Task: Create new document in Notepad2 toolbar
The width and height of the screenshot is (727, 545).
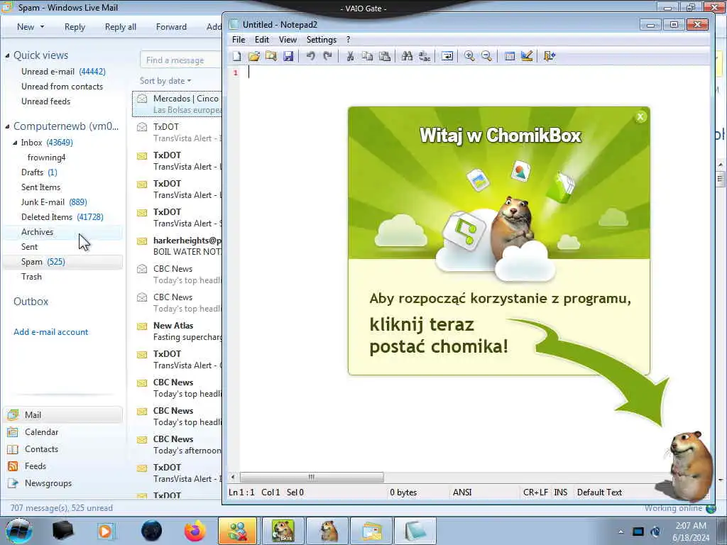Action: [x=237, y=56]
